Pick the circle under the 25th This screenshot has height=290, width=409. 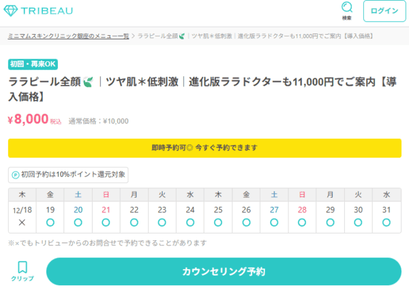218,223
